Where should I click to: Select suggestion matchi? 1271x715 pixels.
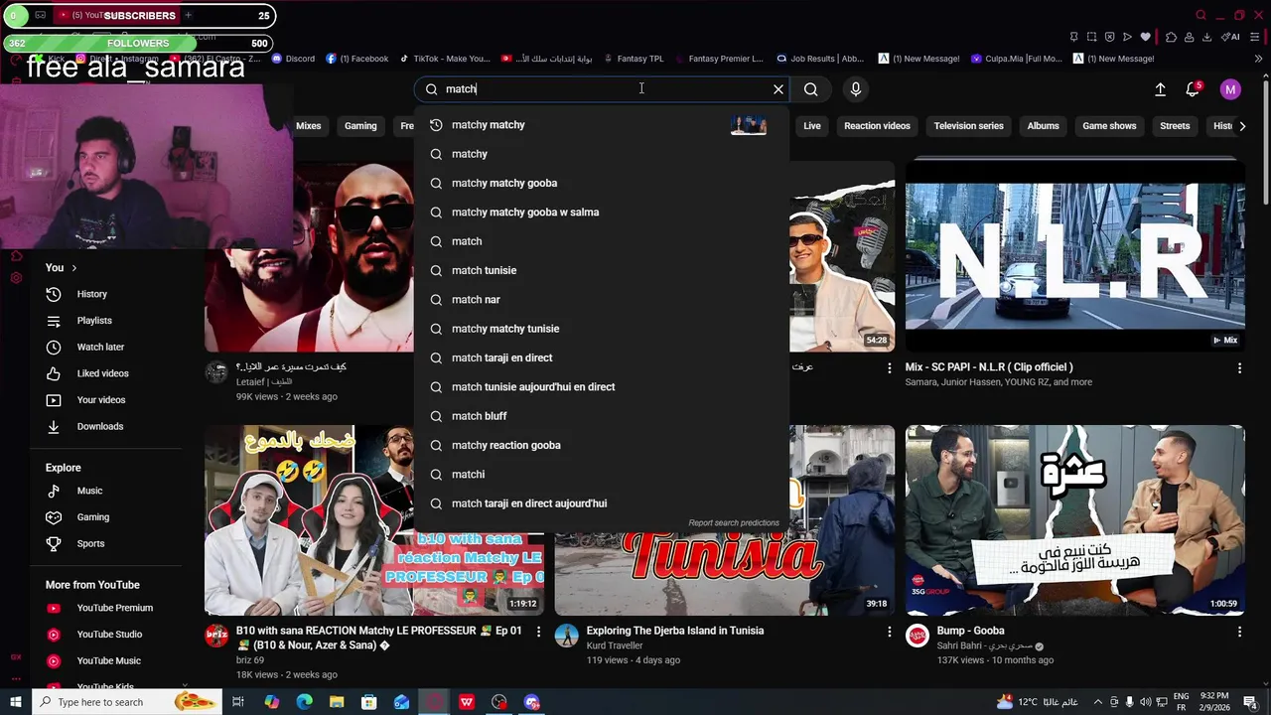[602, 475]
